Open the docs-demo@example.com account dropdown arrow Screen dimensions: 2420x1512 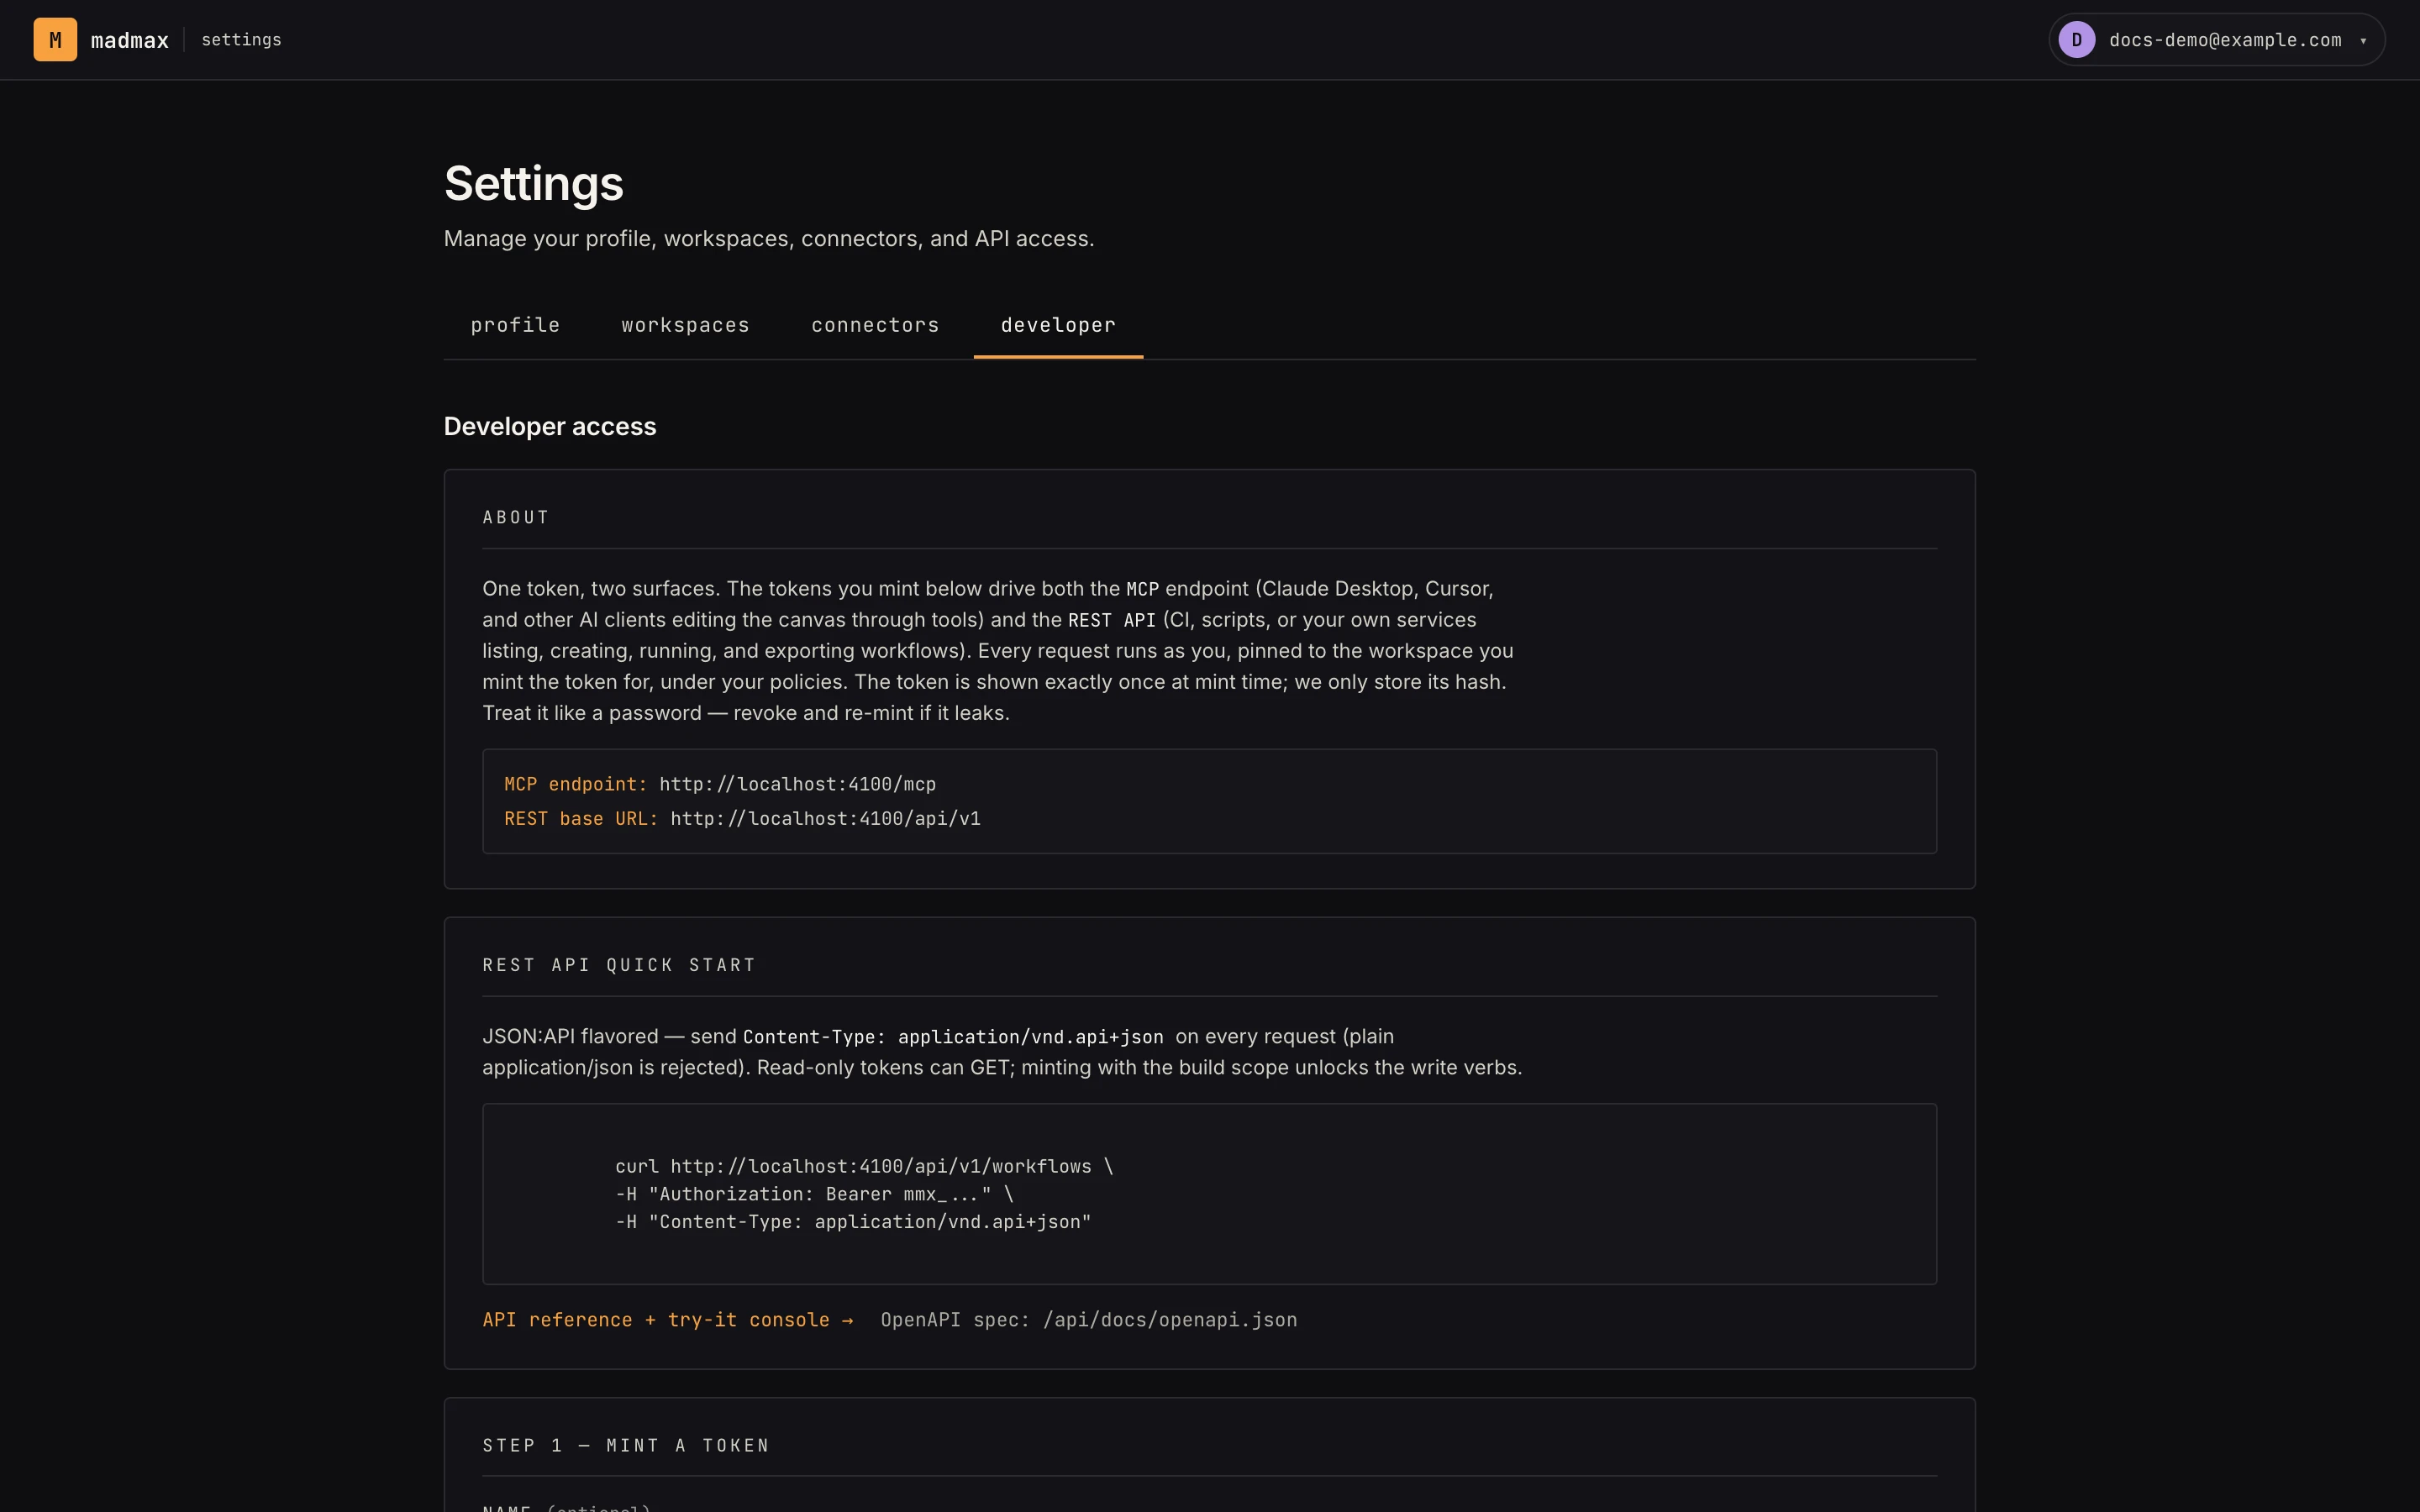2363,41
